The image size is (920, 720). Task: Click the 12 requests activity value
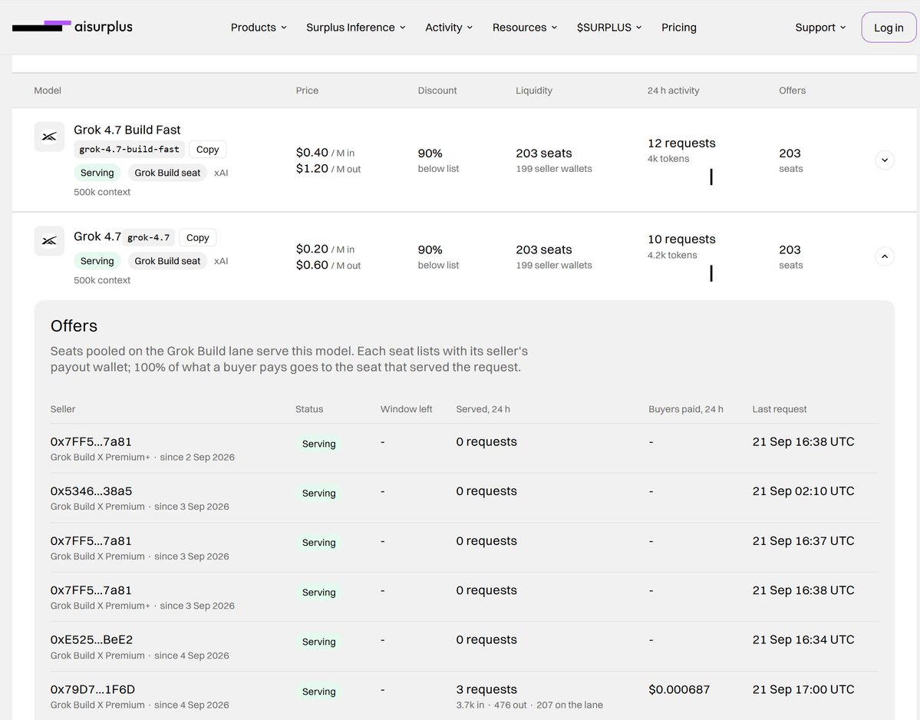pos(682,144)
